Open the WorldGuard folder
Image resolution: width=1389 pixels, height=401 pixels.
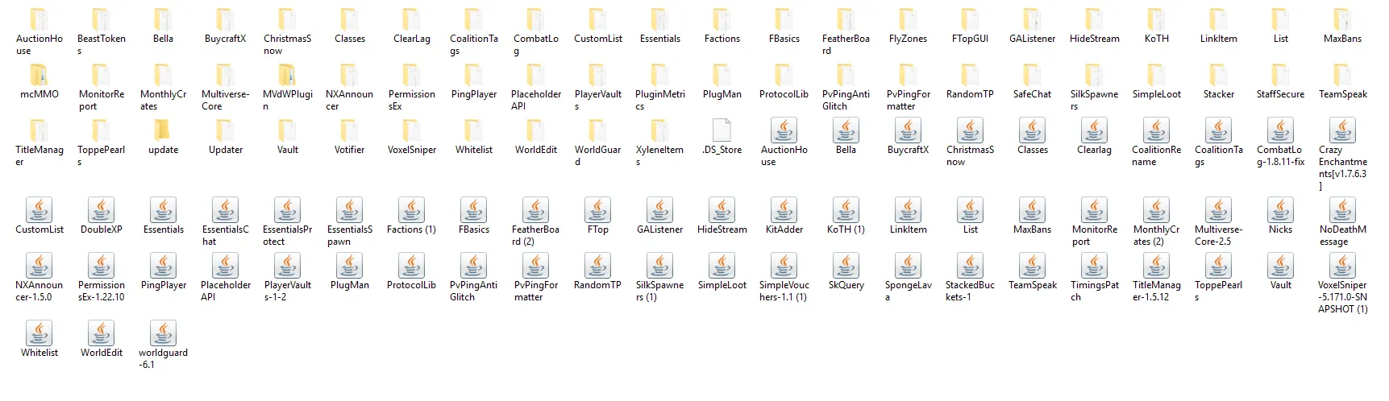(597, 142)
